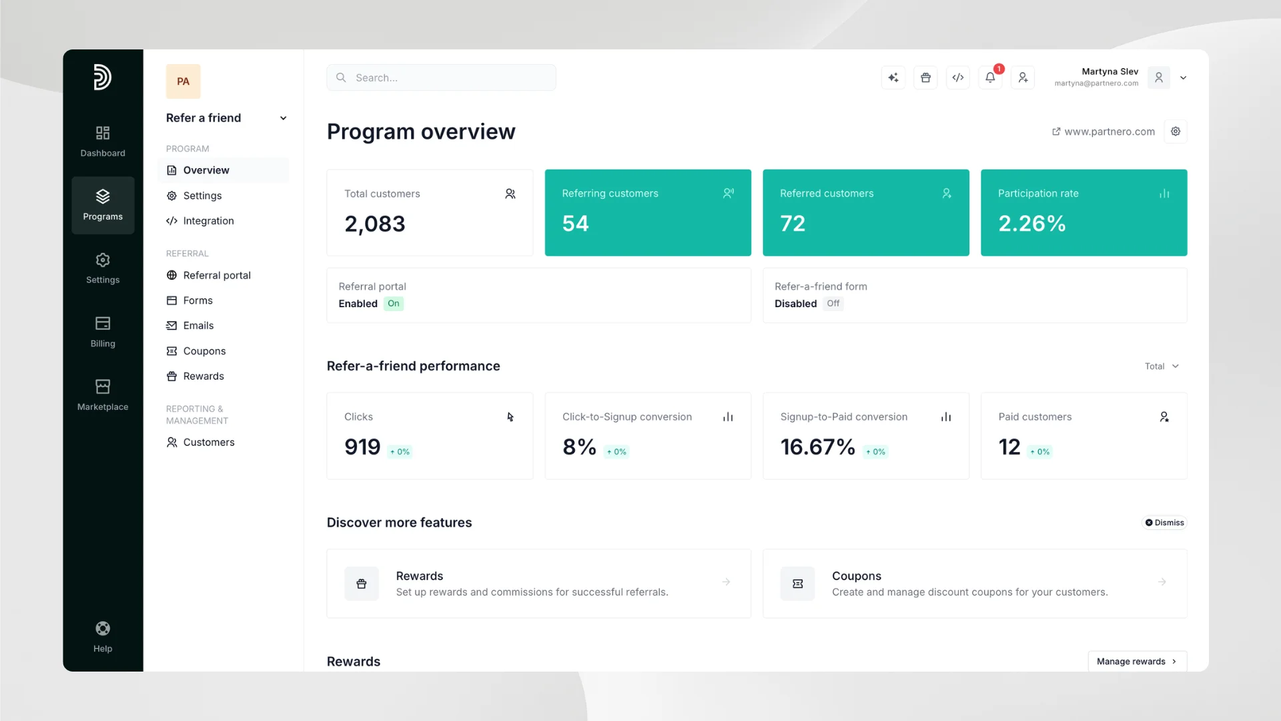Click the Referred customers card icon
This screenshot has width=1281, height=721.
947,193
